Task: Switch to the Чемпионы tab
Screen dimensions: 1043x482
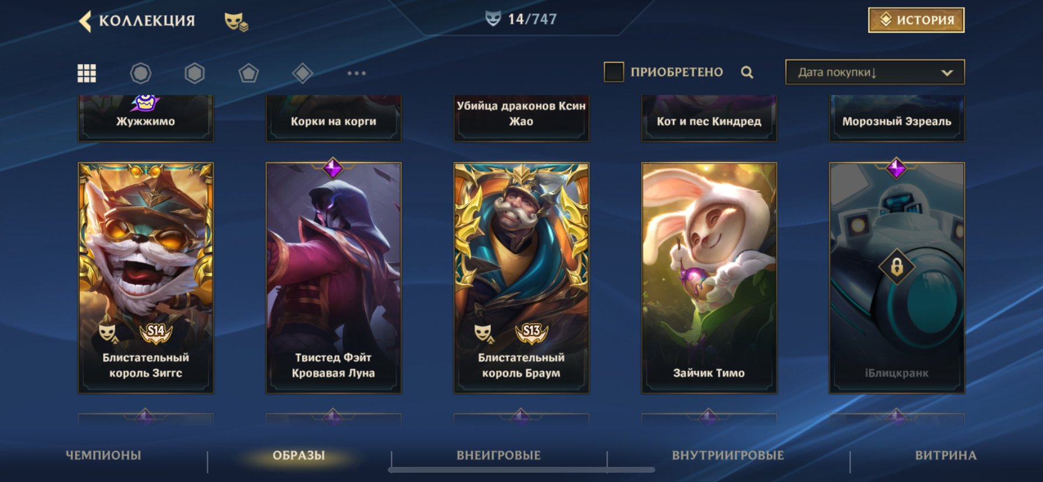Action: pyautogui.click(x=104, y=455)
